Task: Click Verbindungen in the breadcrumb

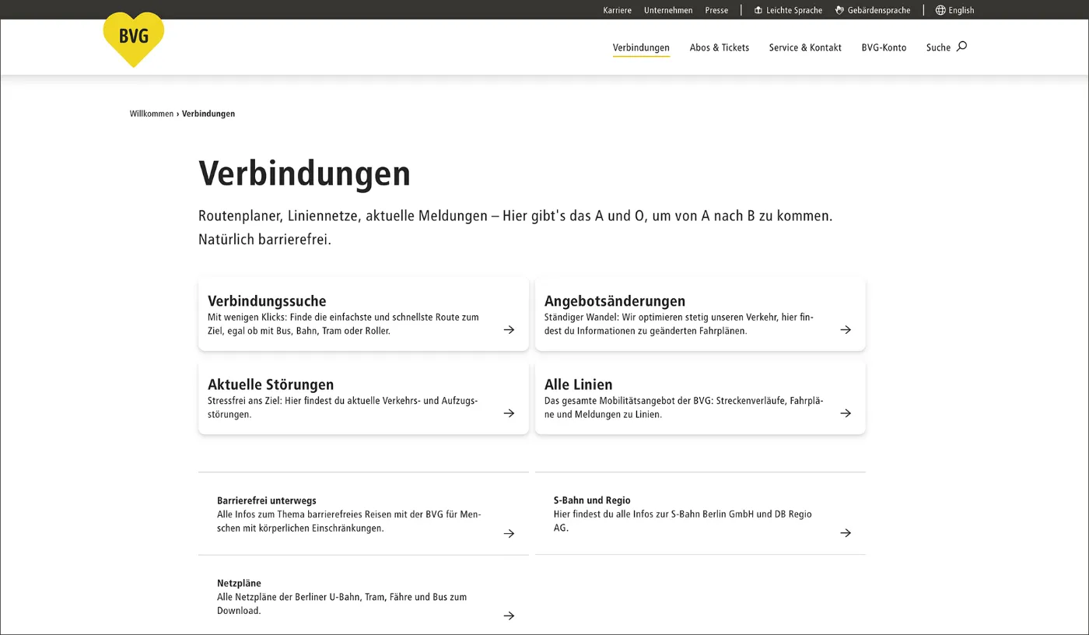Action: pyautogui.click(x=208, y=114)
